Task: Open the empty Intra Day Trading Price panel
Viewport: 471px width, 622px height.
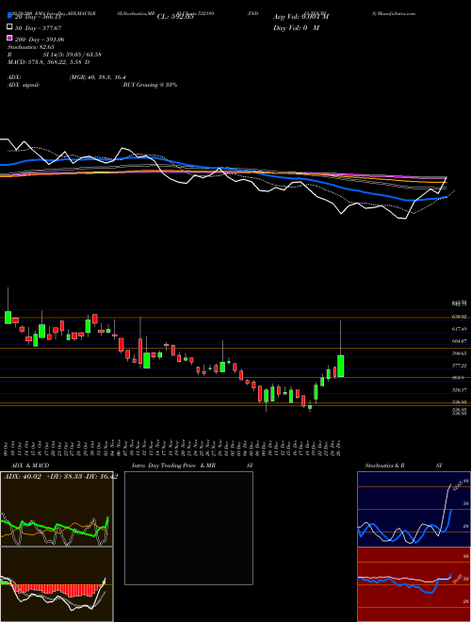Action: (x=188, y=528)
